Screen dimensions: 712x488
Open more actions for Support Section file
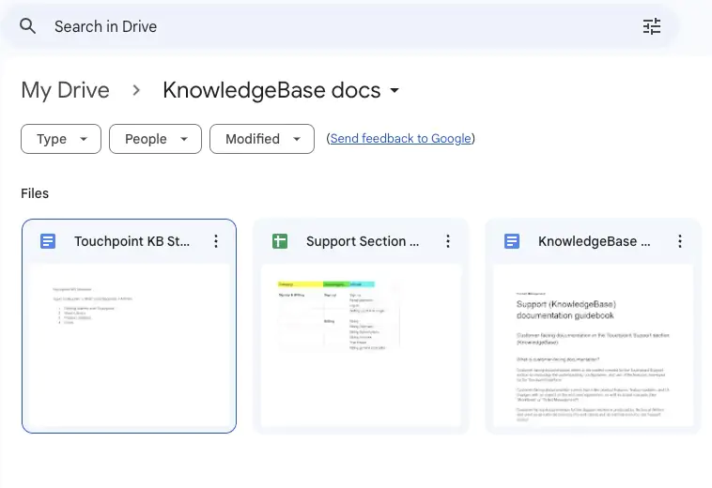pyautogui.click(x=448, y=241)
